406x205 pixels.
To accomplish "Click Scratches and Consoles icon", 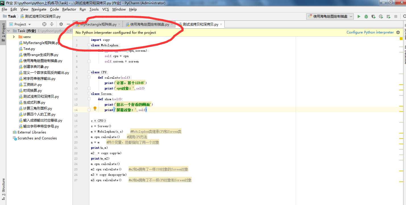I will pyautogui.click(x=15, y=138).
